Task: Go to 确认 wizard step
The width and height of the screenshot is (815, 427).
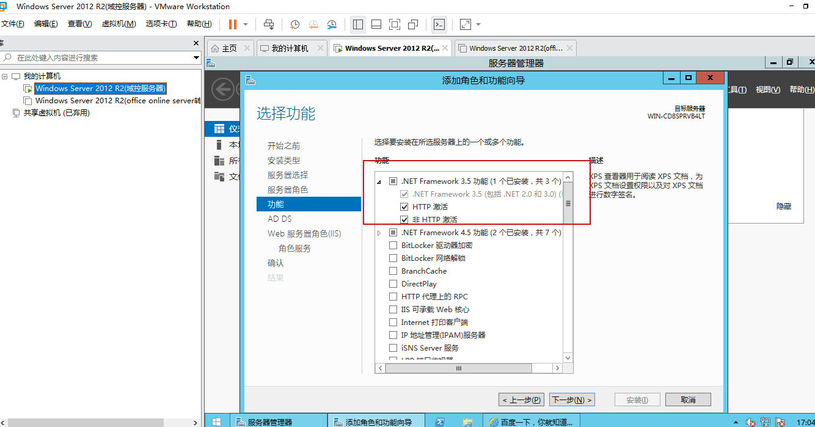Action: point(276,263)
